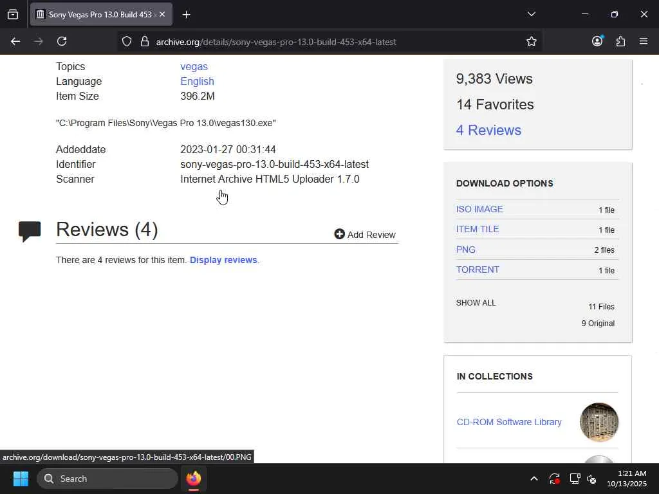Click the Firefox View icon in the tab strip
659x494 pixels.
[13, 15]
